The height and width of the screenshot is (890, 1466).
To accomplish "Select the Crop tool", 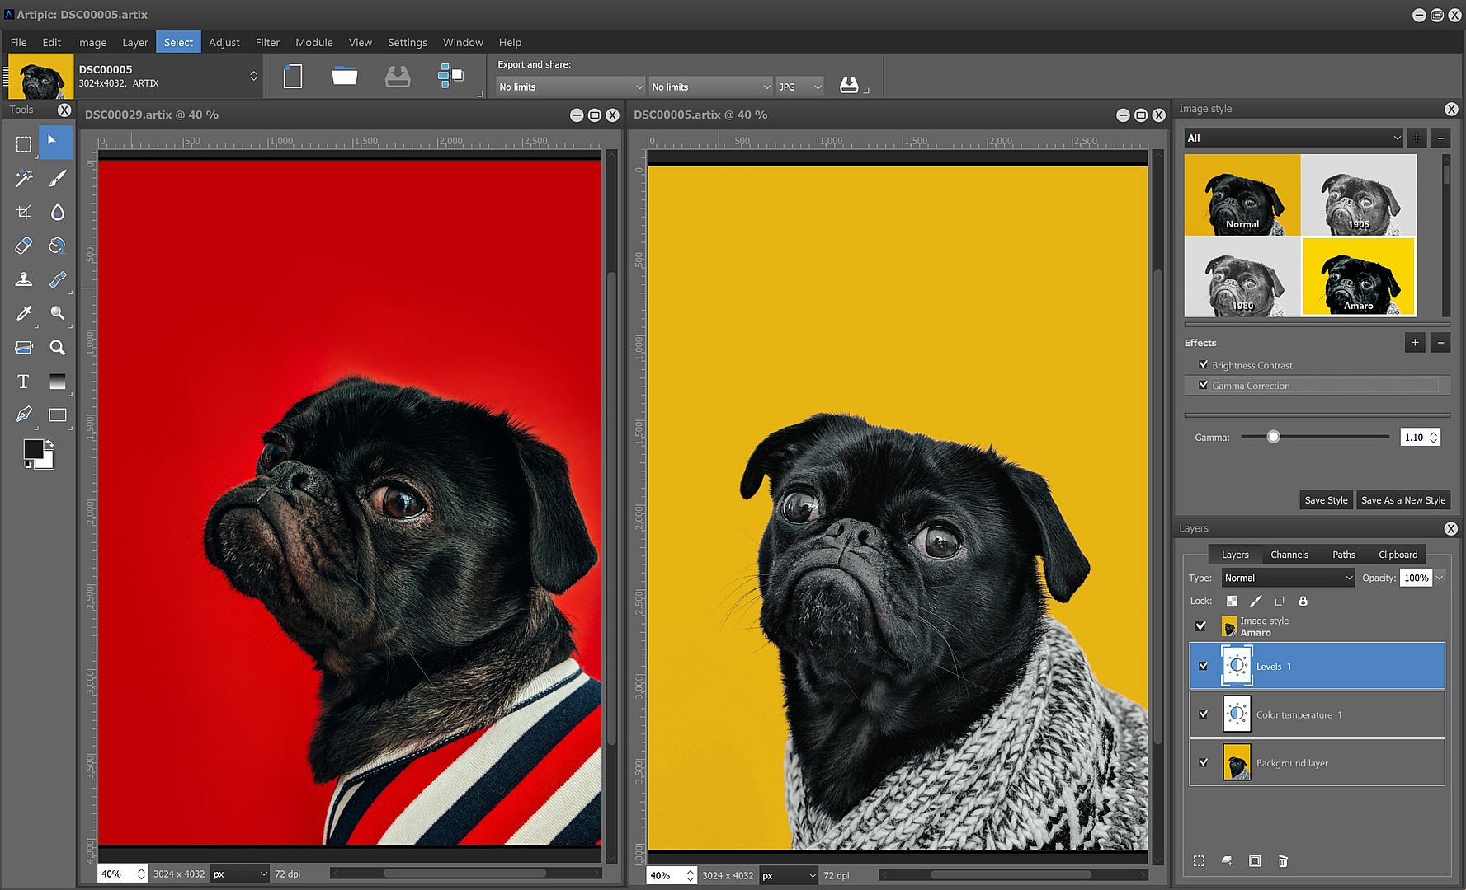I will (23, 213).
